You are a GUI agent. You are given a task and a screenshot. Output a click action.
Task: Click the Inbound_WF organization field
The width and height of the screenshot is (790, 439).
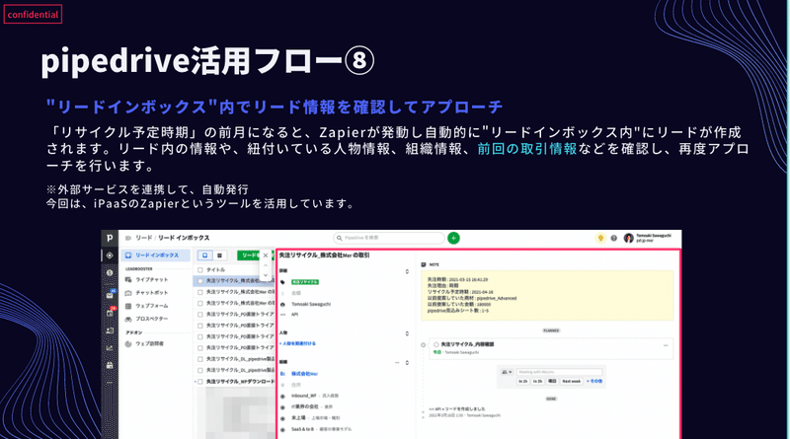click(314, 396)
